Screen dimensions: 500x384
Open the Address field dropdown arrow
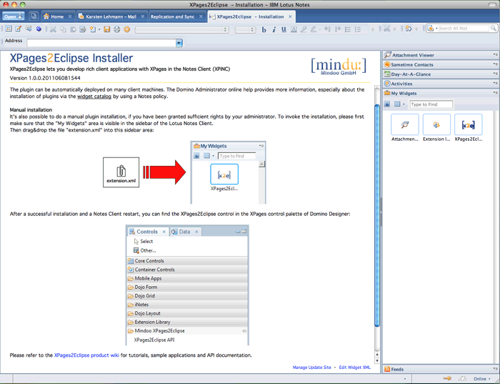pyautogui.click(x=179, y=42)
